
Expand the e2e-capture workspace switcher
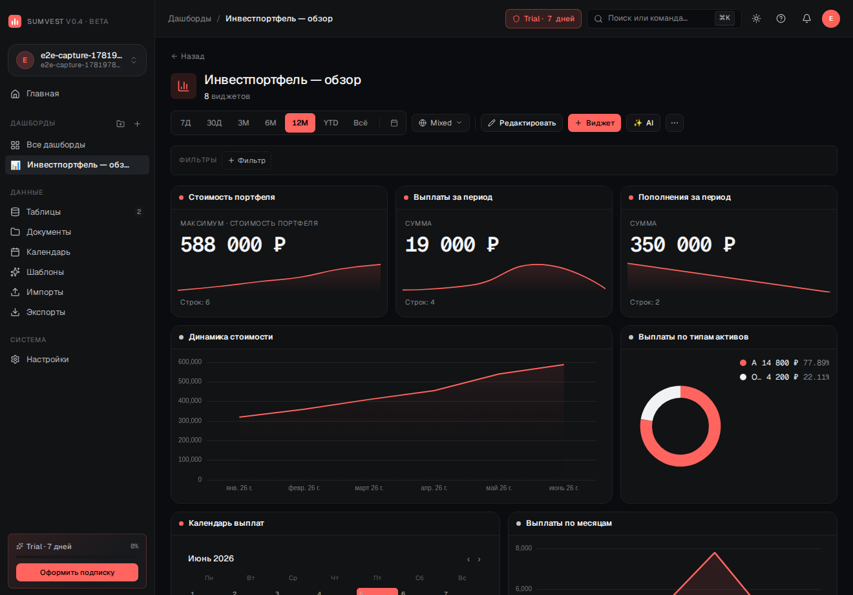tap(77, 60)
